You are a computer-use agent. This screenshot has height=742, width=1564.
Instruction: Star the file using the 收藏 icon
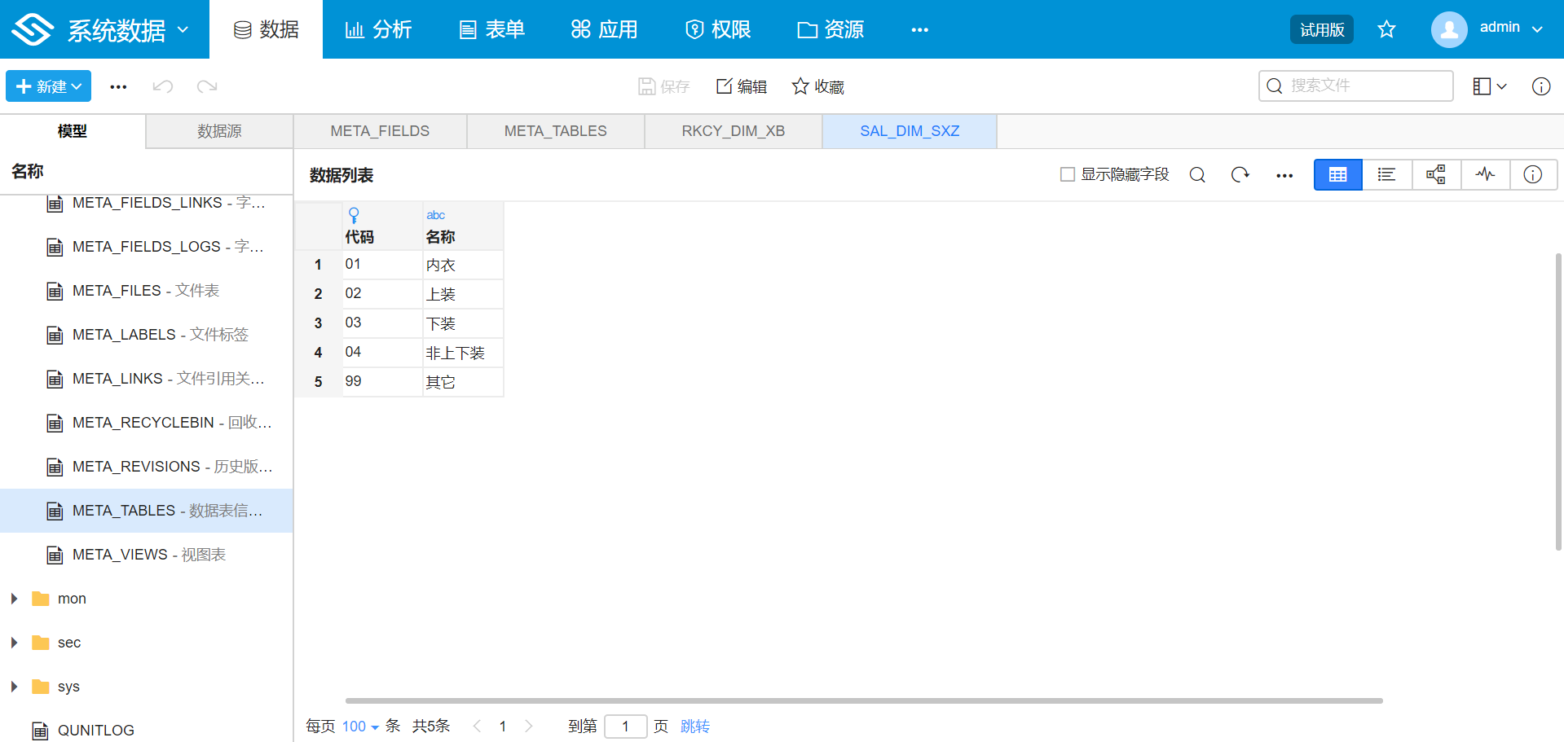pos(817,86)
